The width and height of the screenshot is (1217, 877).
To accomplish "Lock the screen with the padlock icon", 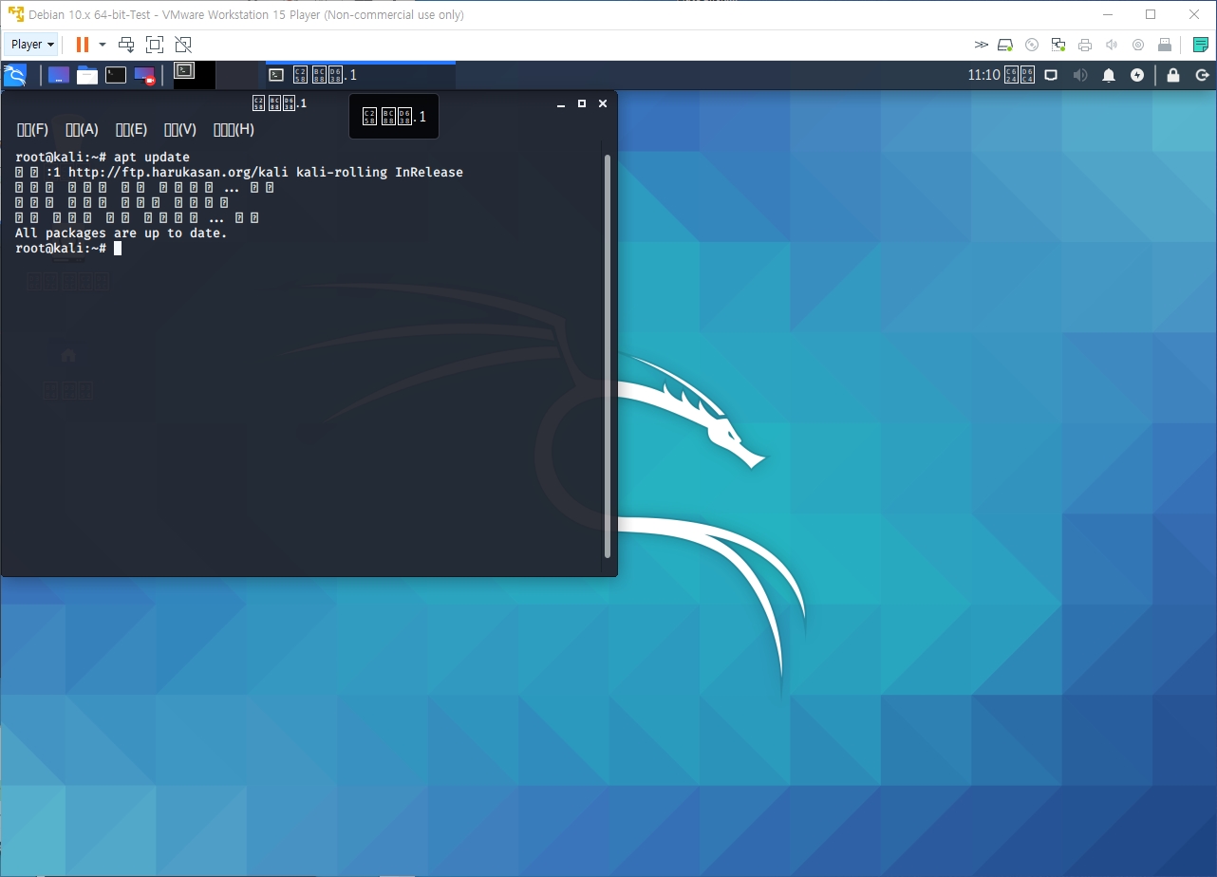I will (1173, 75).
